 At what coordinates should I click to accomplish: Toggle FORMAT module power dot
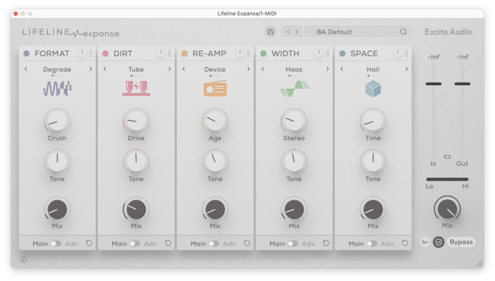tap(27, 54)
